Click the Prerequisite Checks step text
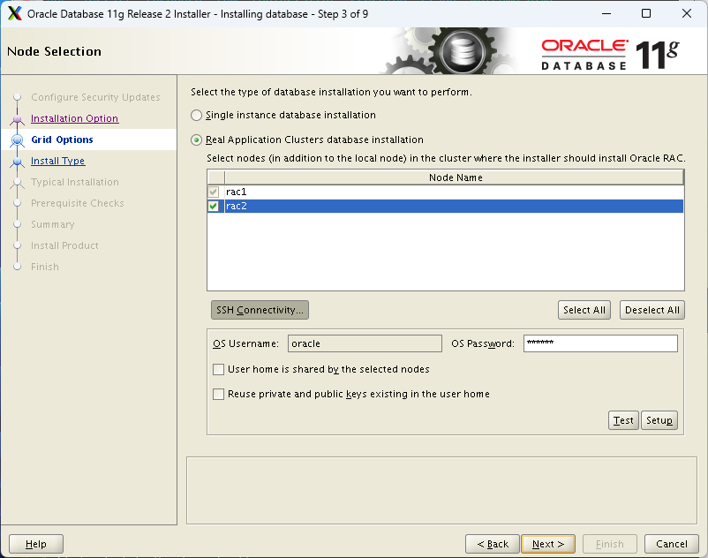Image resolution: width=708 pixels, height=558 pixels. click(x=77, y=203)
